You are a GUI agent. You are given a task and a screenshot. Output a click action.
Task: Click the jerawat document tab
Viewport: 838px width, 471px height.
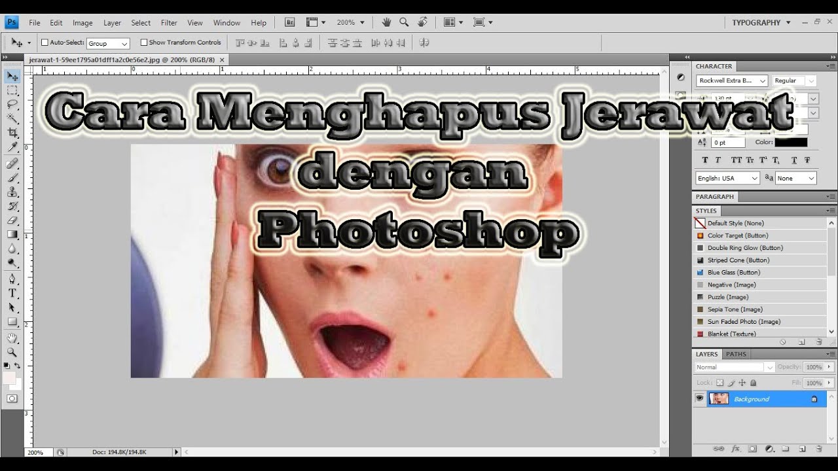(122, 60)
